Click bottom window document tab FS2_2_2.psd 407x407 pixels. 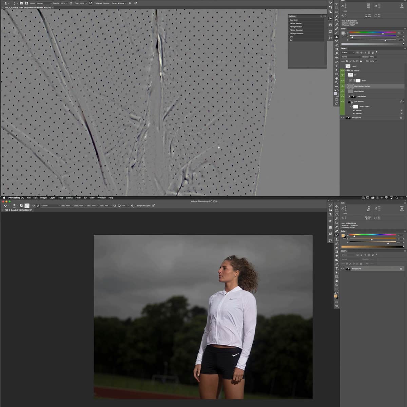tap(18, 210)
